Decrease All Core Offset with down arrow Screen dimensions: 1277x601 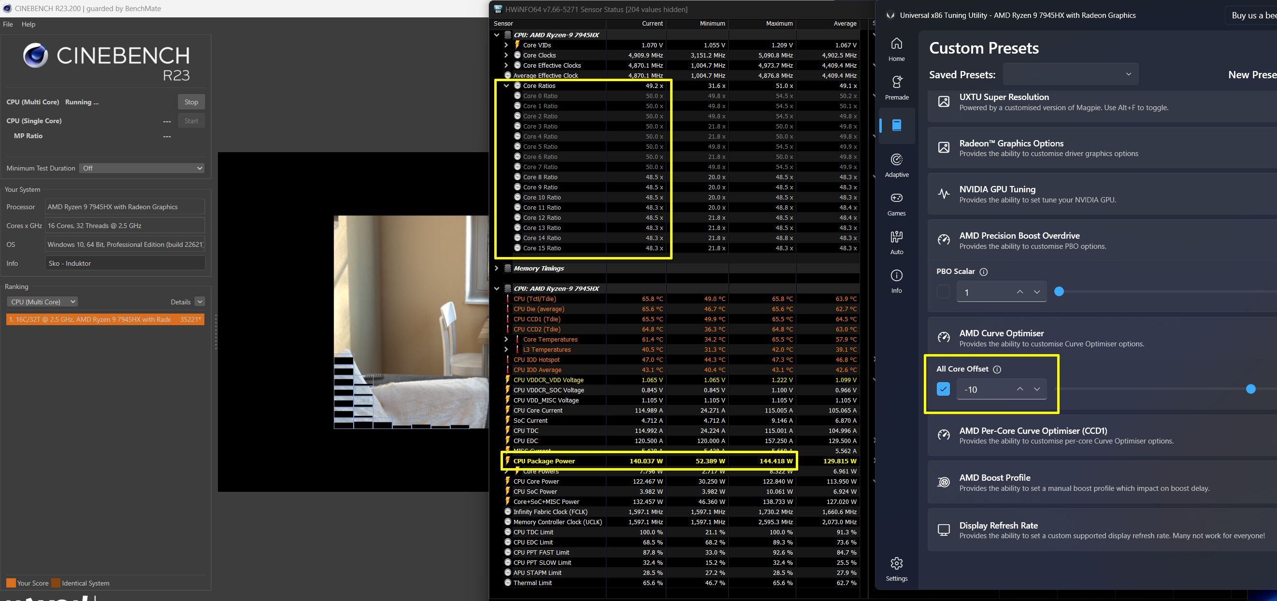click(1036, 389)
